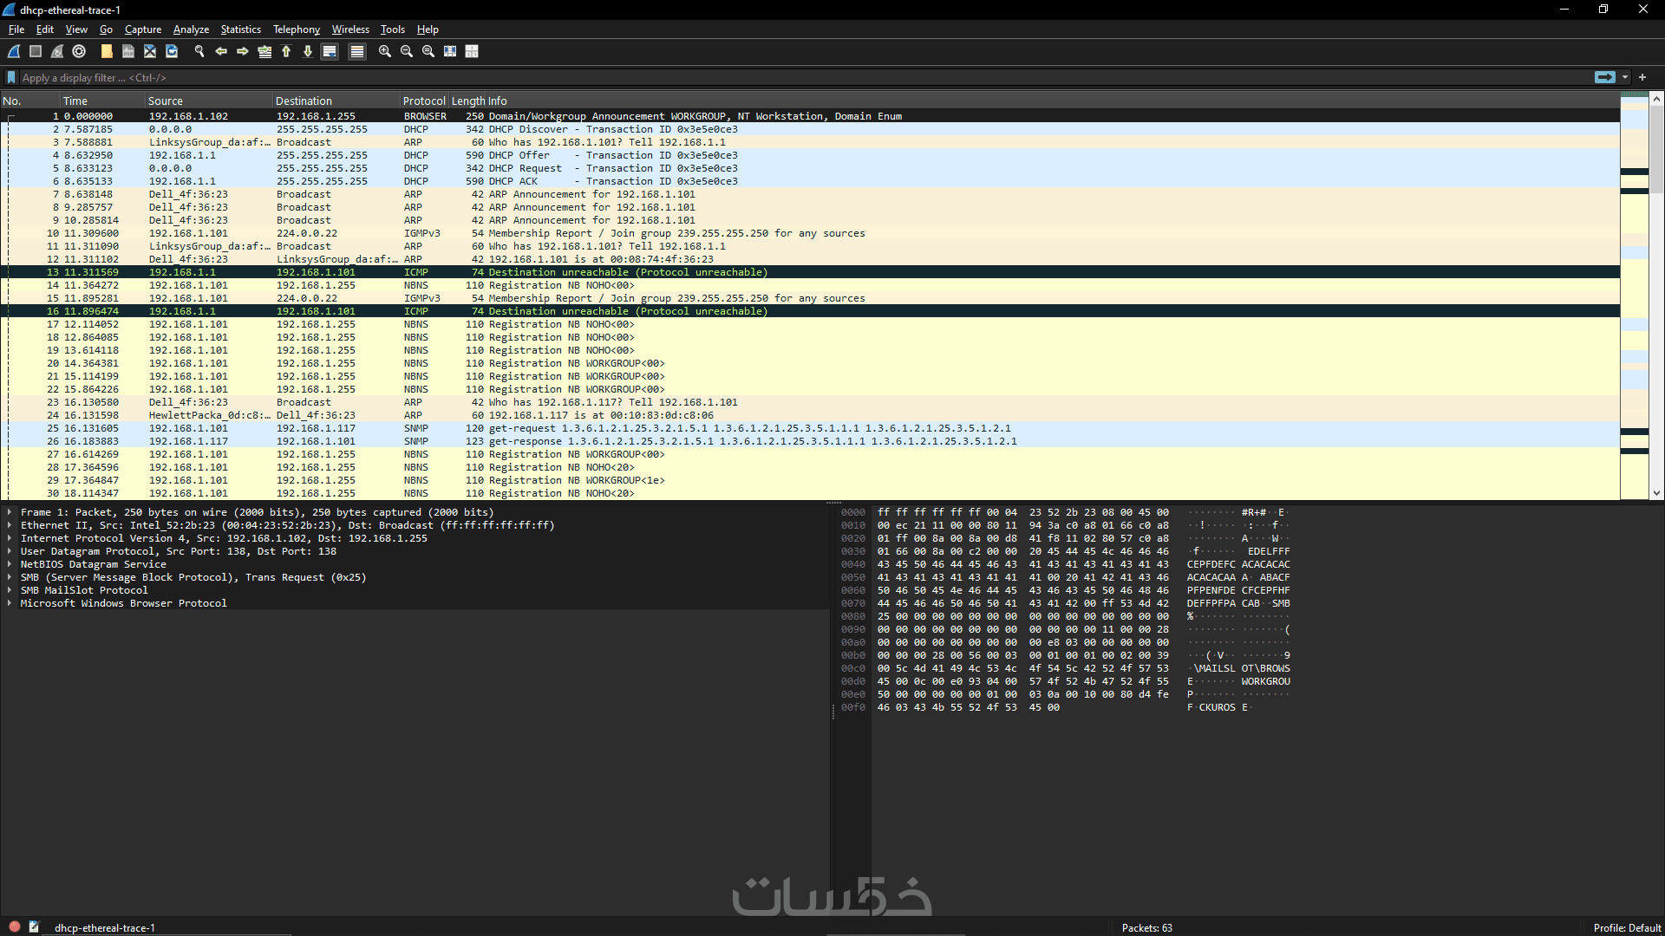The image size is (1665, 936).
Task: Click the Profile: Default status text
Action: pyautogui.click(x=1626, y=927)
